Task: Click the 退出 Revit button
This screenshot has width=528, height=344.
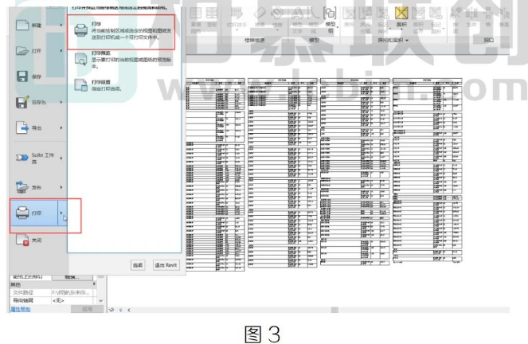Action: pyautogui.click(x=166, y=265)
